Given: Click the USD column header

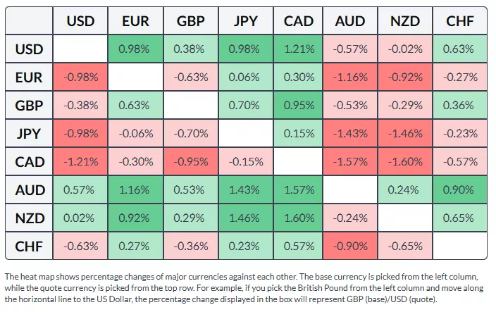Looking at the screenshot, I should pyautogui.click(x=80, y=21).
